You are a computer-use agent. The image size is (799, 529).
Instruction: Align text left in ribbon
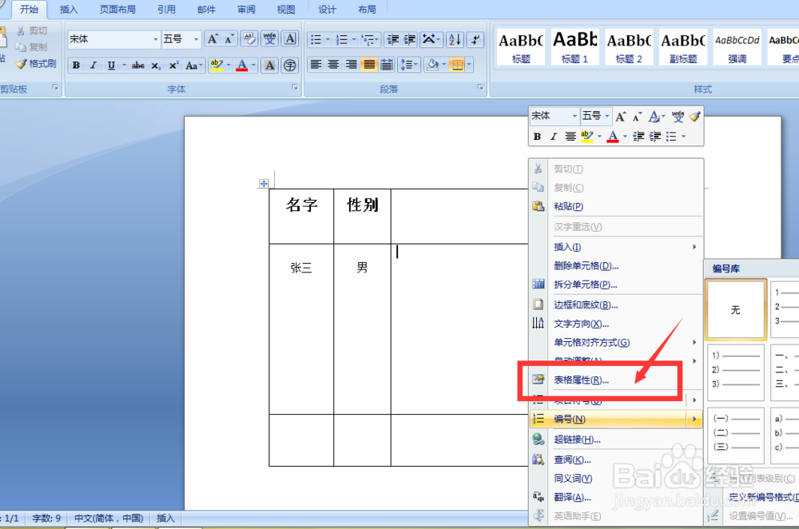[316, 65]
